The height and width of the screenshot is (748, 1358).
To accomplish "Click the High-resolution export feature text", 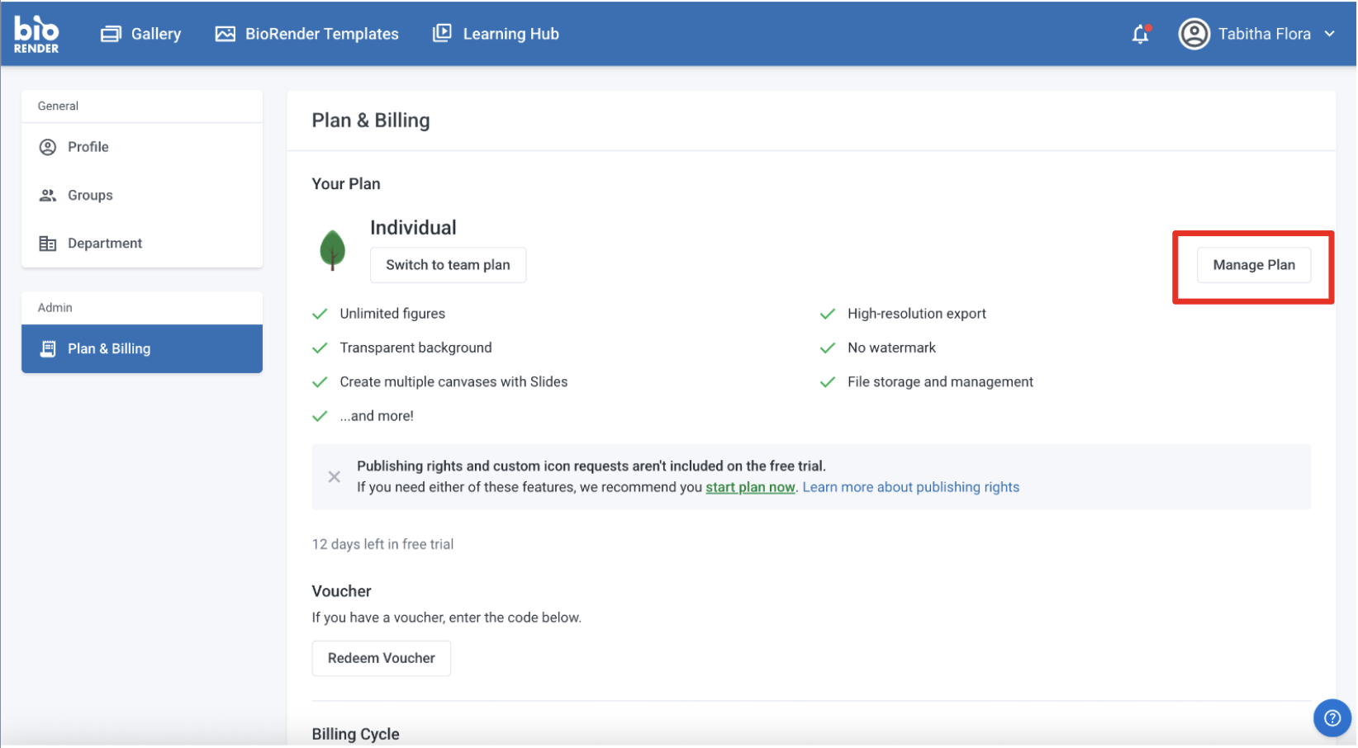I will (917, 314).
